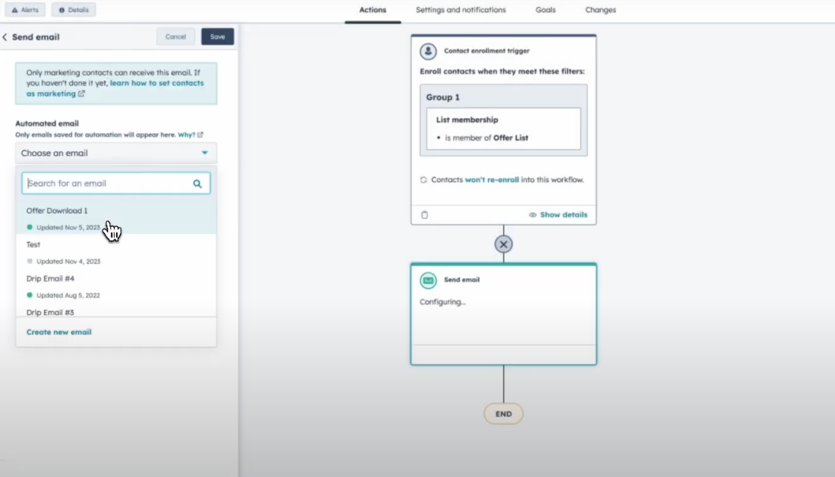835x477 pixels.
Task: Open Settings and notifications tab
Action: [461, 10]
